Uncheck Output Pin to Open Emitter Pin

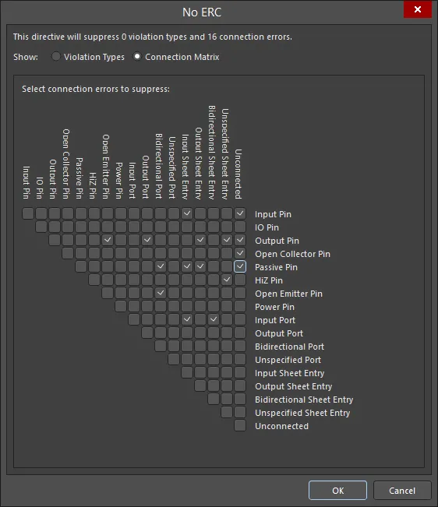(108, 240)
